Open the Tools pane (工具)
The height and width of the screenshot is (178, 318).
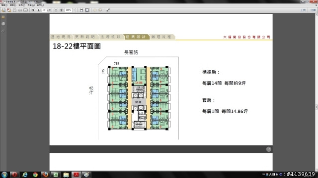[303, 10]
